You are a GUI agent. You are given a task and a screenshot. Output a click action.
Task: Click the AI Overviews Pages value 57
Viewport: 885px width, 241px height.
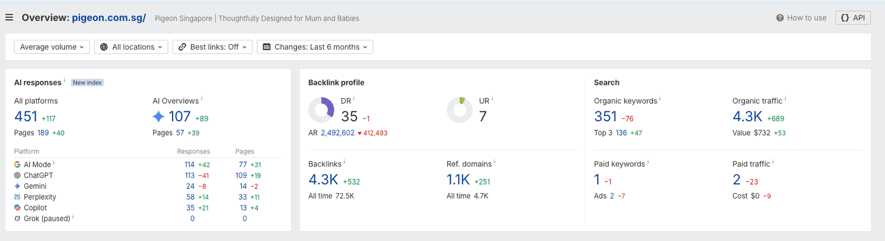click(x=180, y=133)
